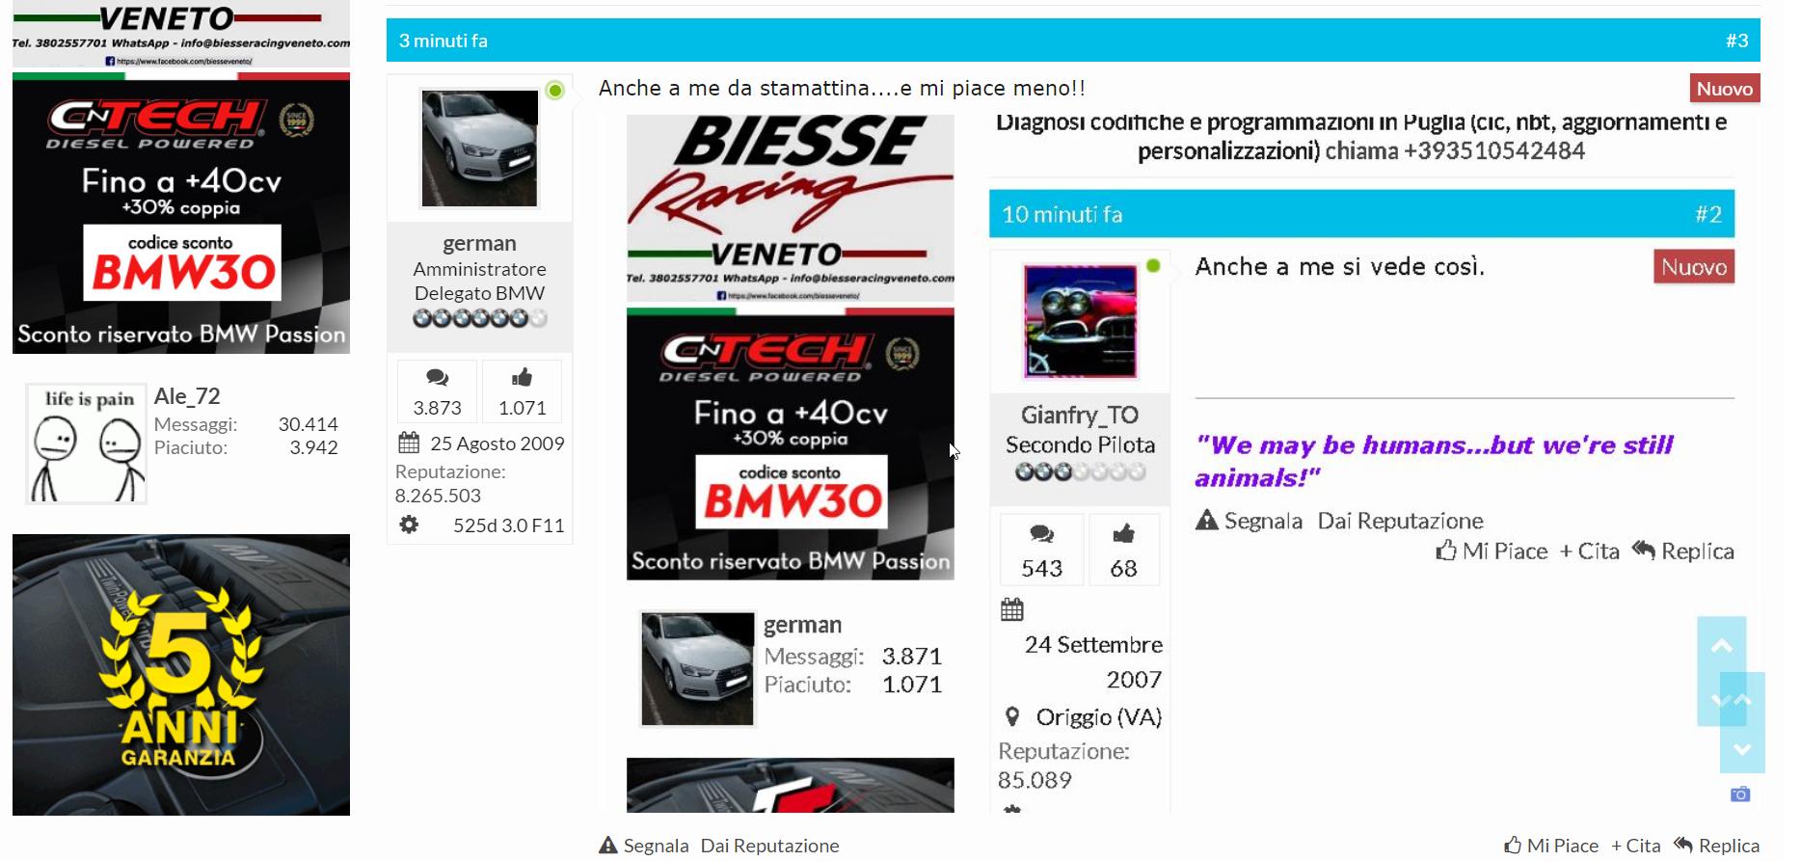Screen dimensions: 1801x861
Task: Click the '3 minuti fa' timestamp
Action: [444, 40]
